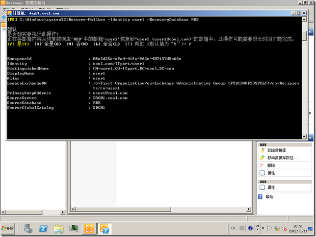
Task: Click the RDB header below the 删除 group
Action: [285, 182]
